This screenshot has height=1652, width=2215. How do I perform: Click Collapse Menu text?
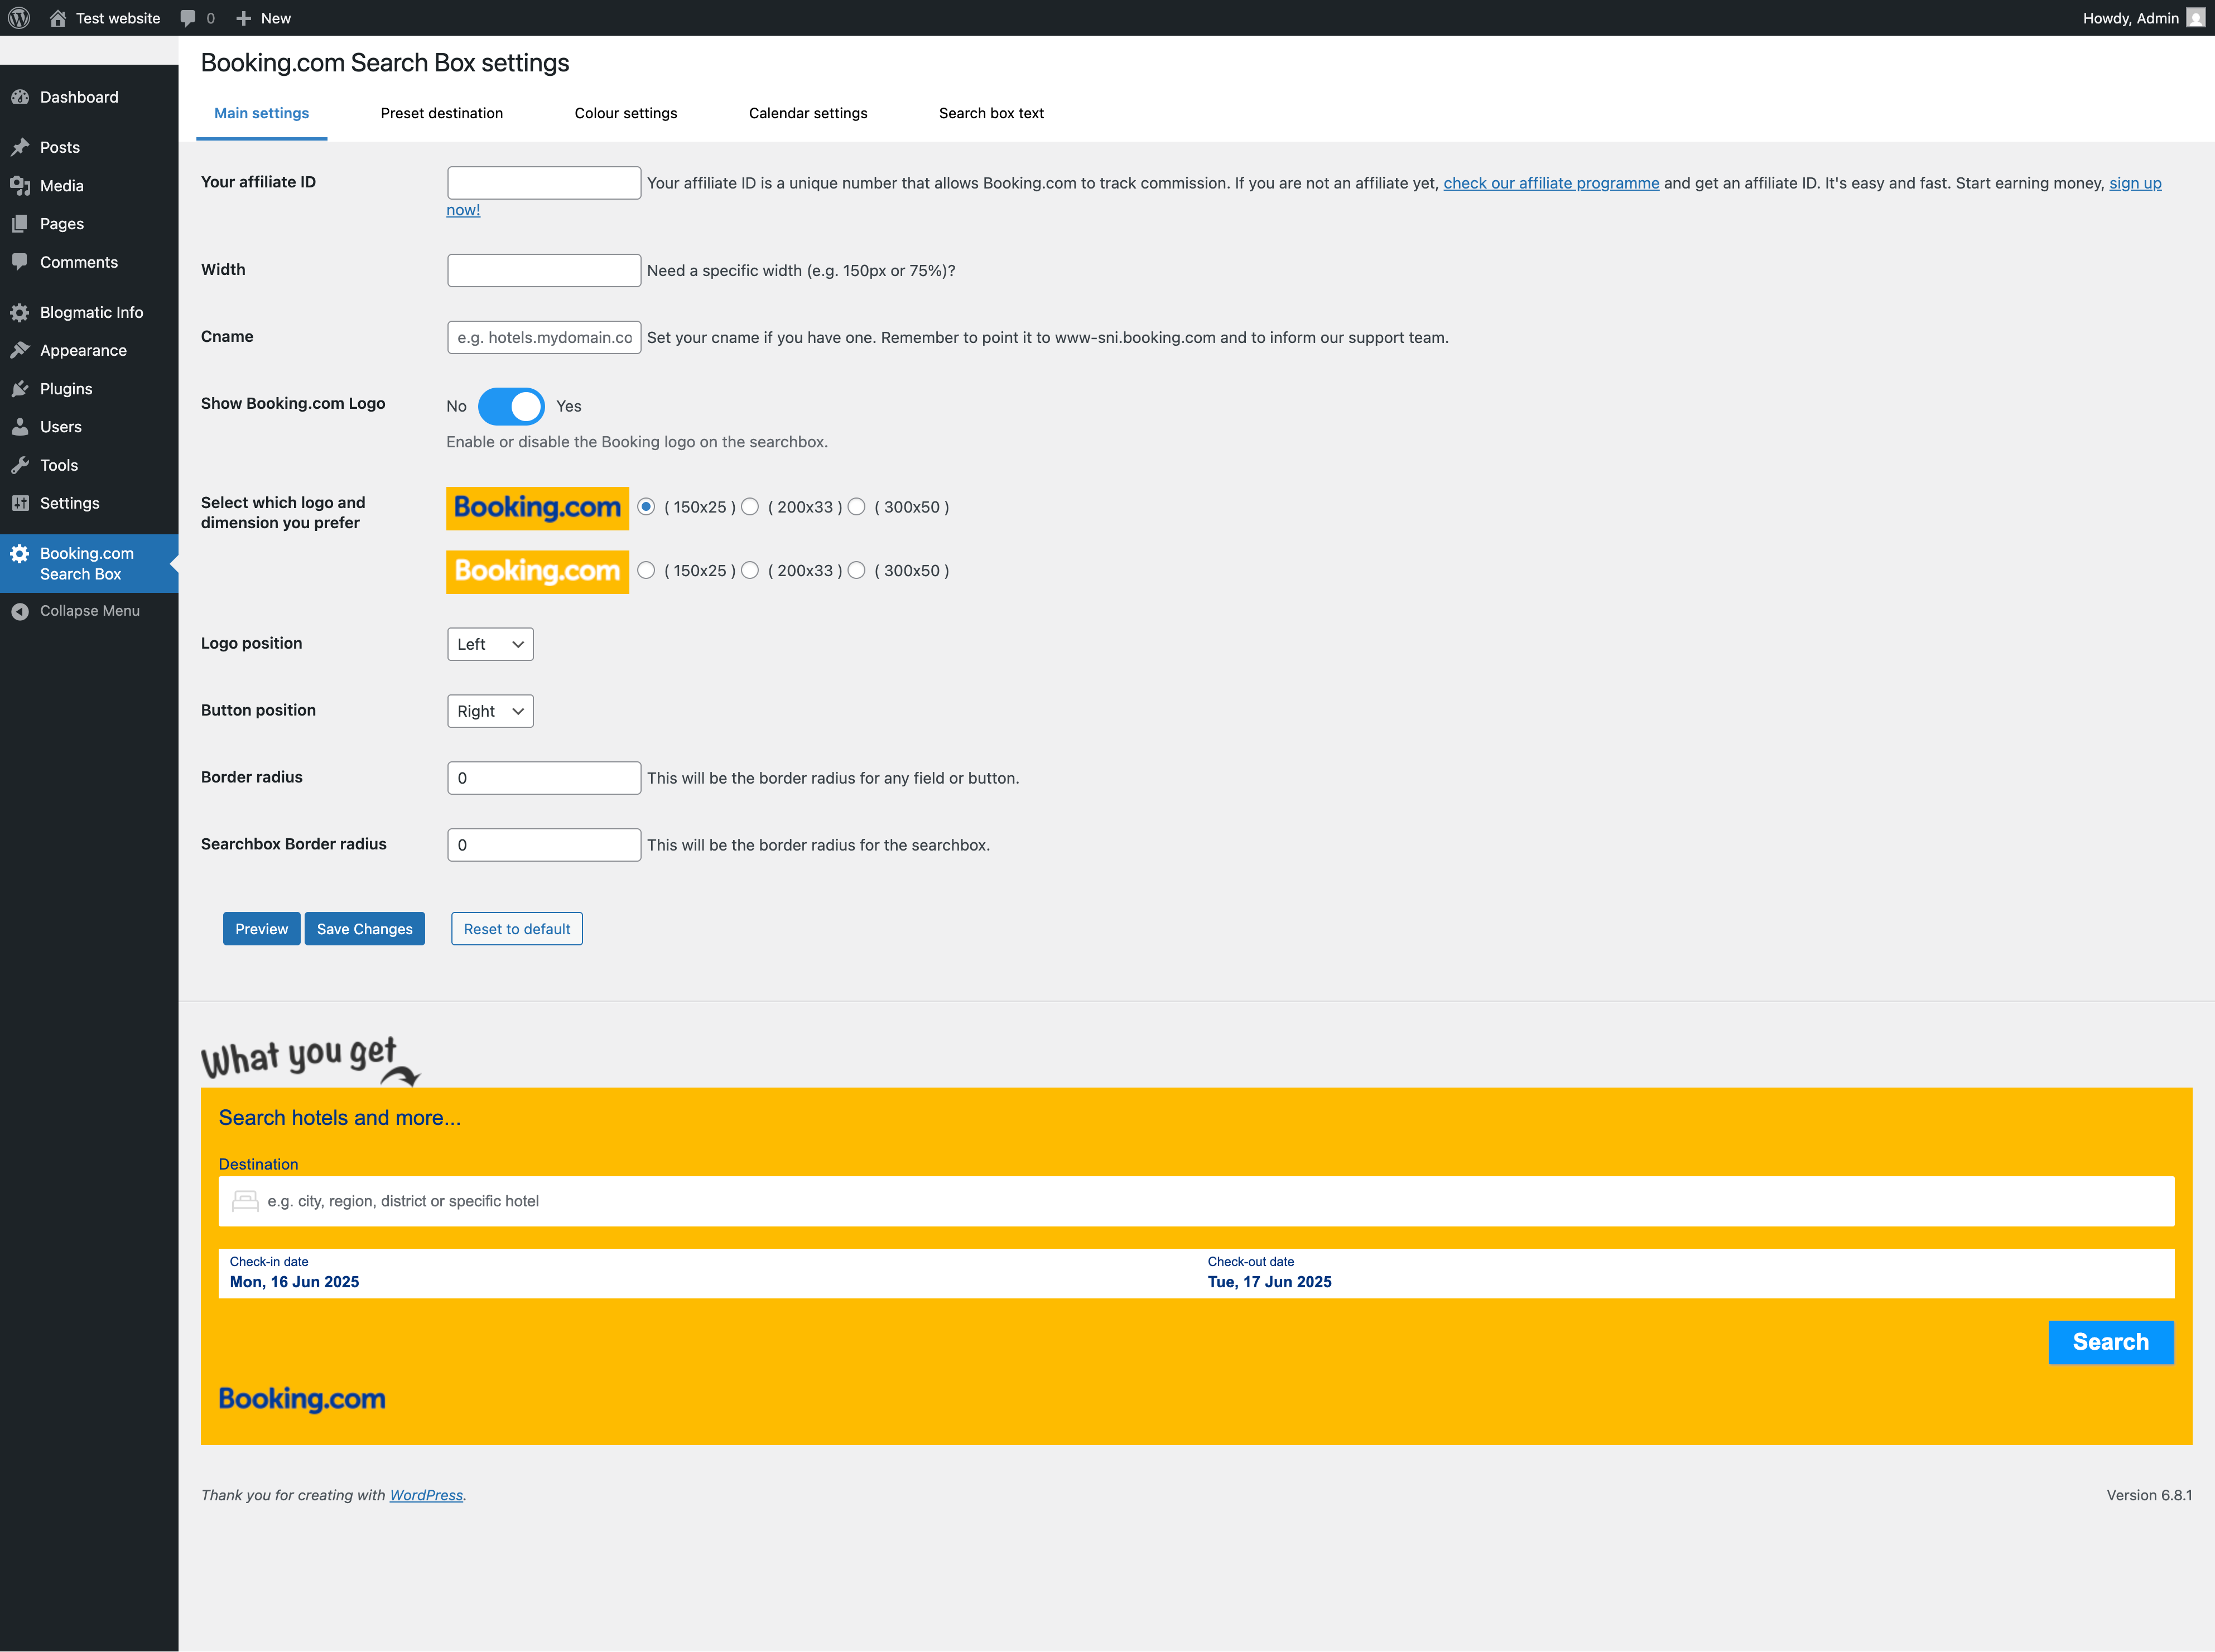point(90,611)
